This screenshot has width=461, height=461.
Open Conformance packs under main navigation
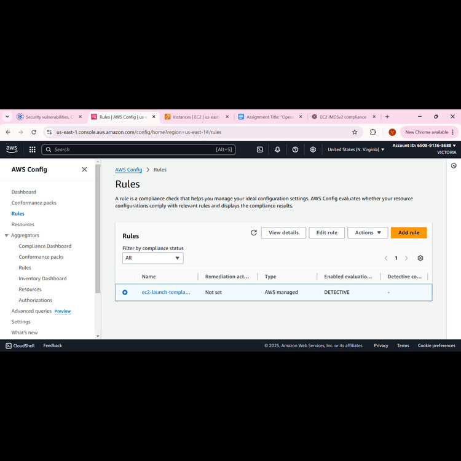tap(34, 203)
